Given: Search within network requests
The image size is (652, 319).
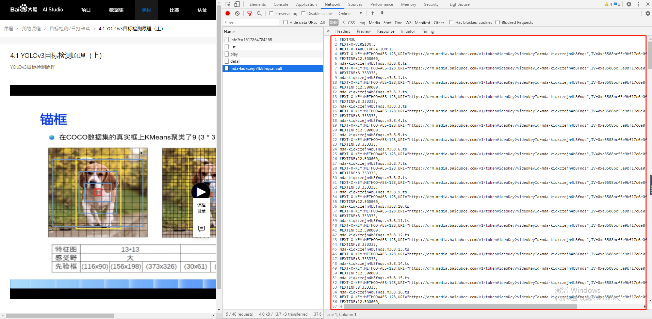Looking at the screenshot, I should 259,13.
